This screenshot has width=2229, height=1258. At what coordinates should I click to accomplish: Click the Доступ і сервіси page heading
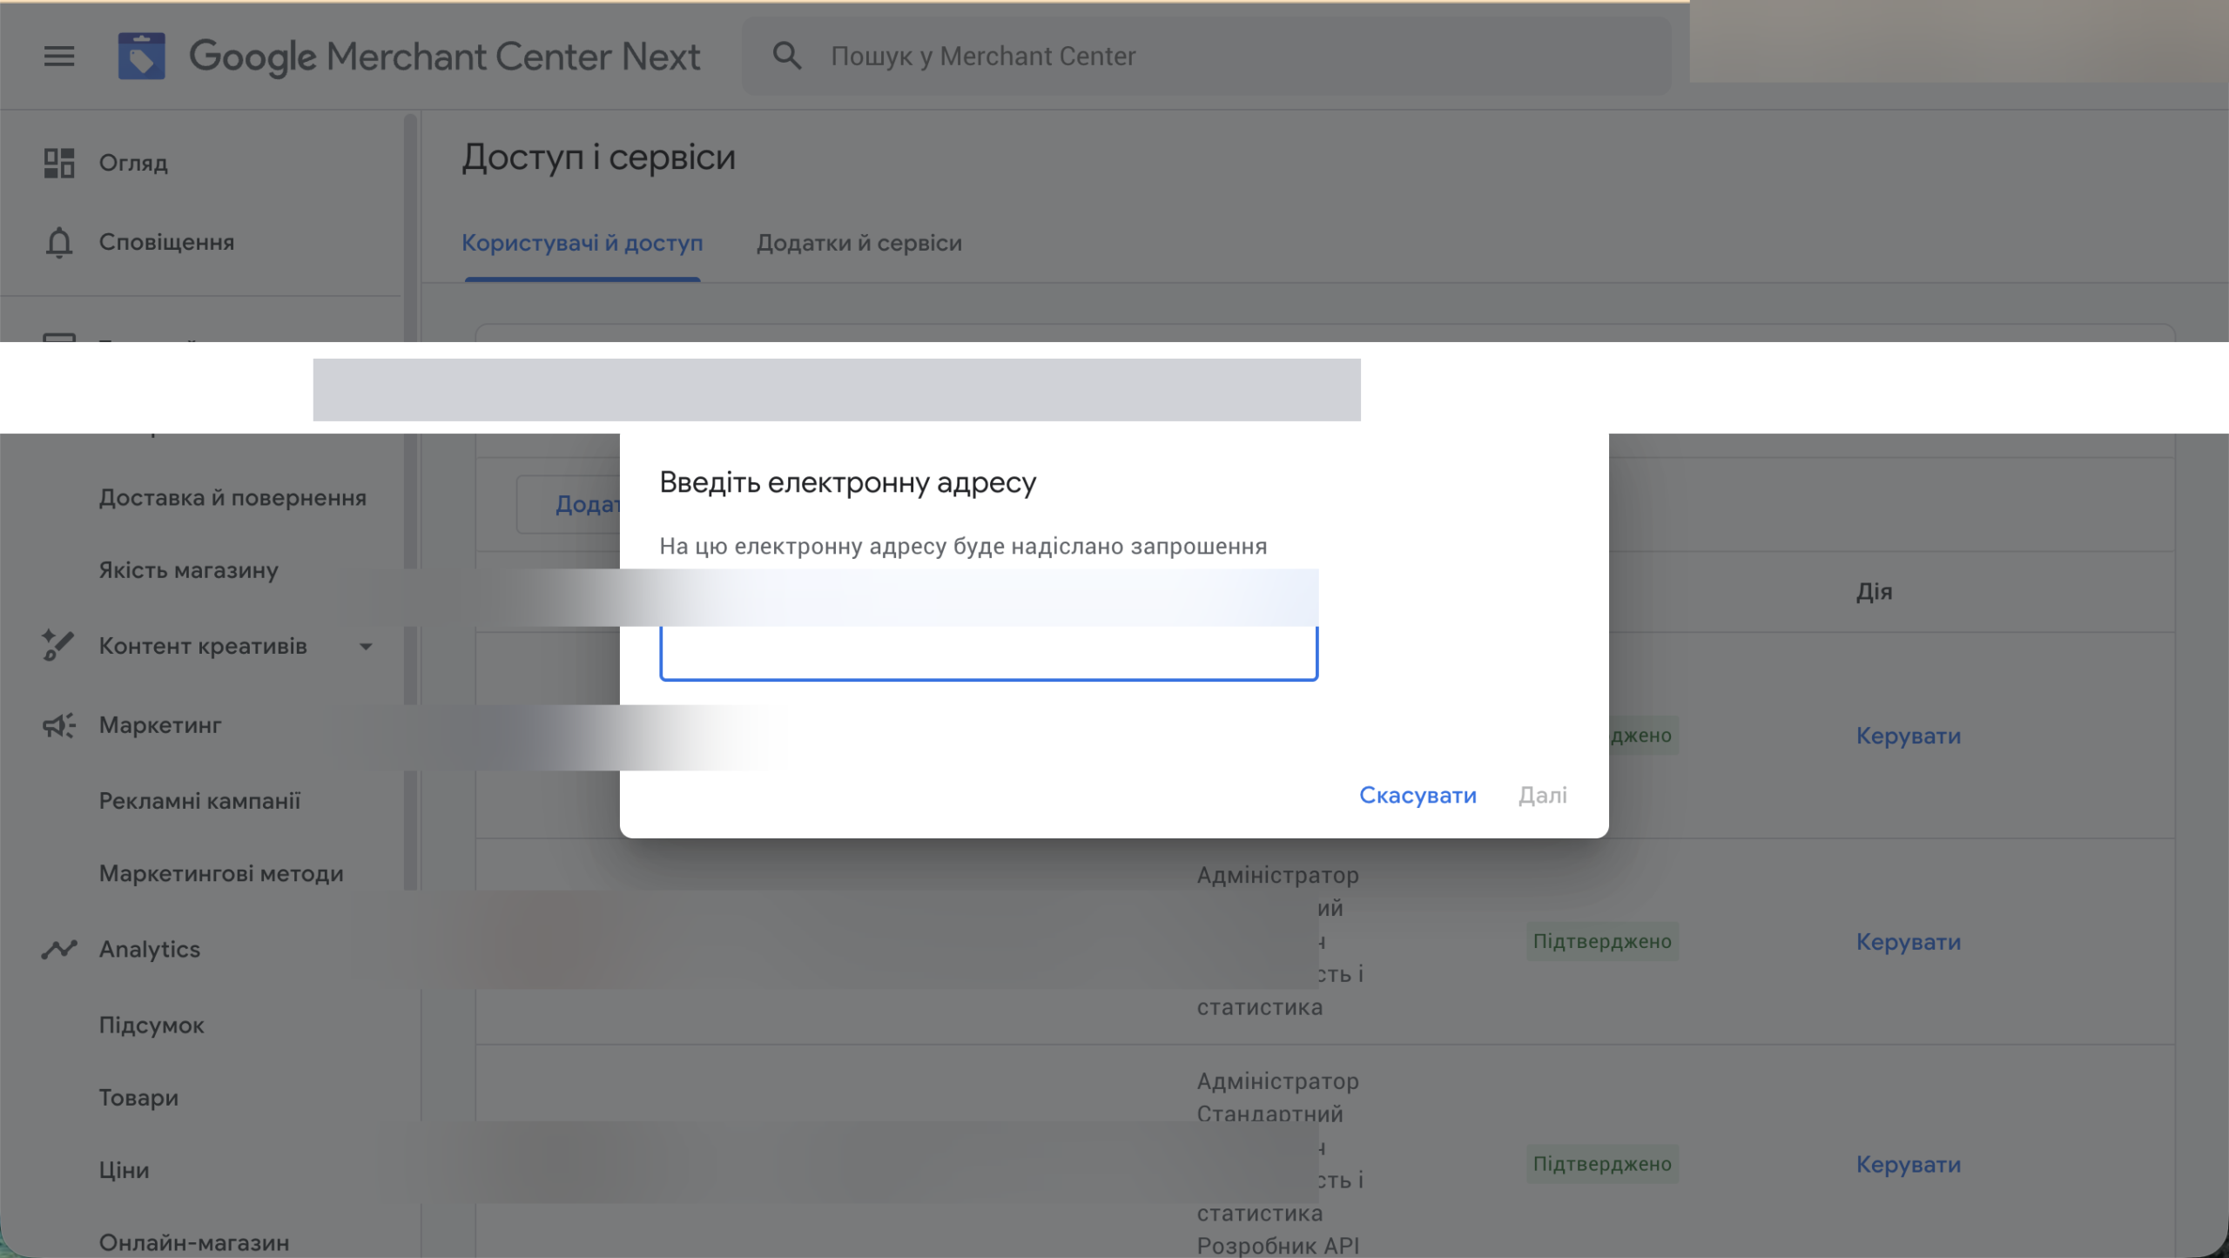(x=599, y=158)
